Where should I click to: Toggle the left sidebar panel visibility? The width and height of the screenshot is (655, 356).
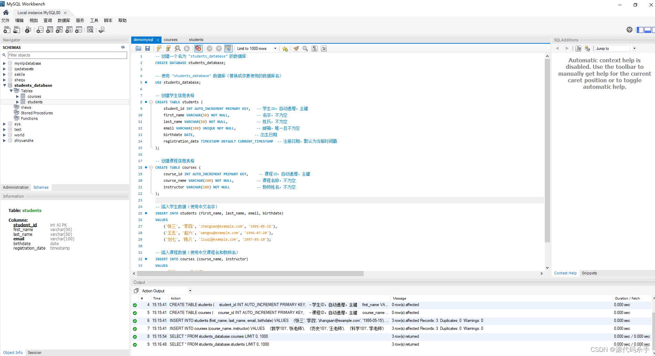[640, 30]
